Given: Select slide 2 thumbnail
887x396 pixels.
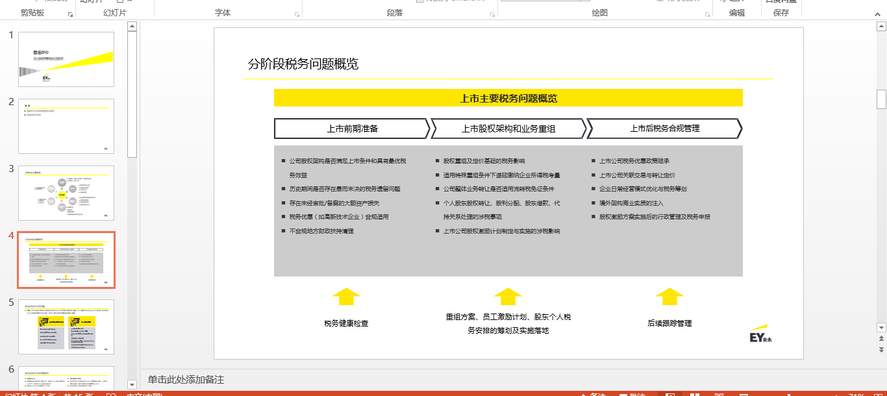Looking at the screenshot, I should (x=66, y=126).
